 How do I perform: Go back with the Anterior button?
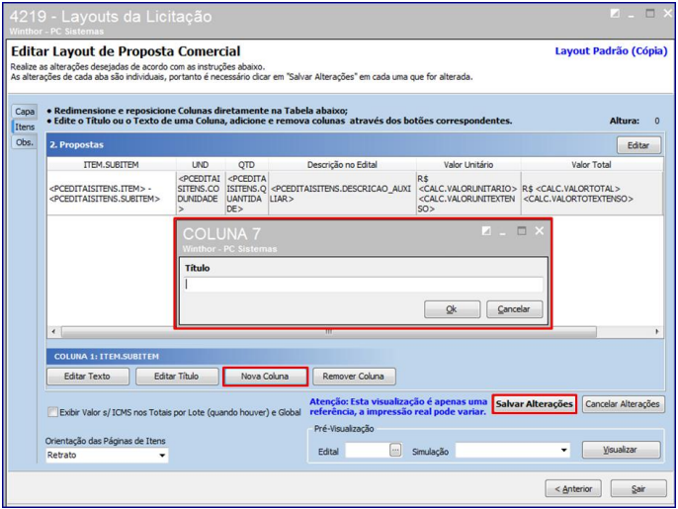[x=573, y=488]
